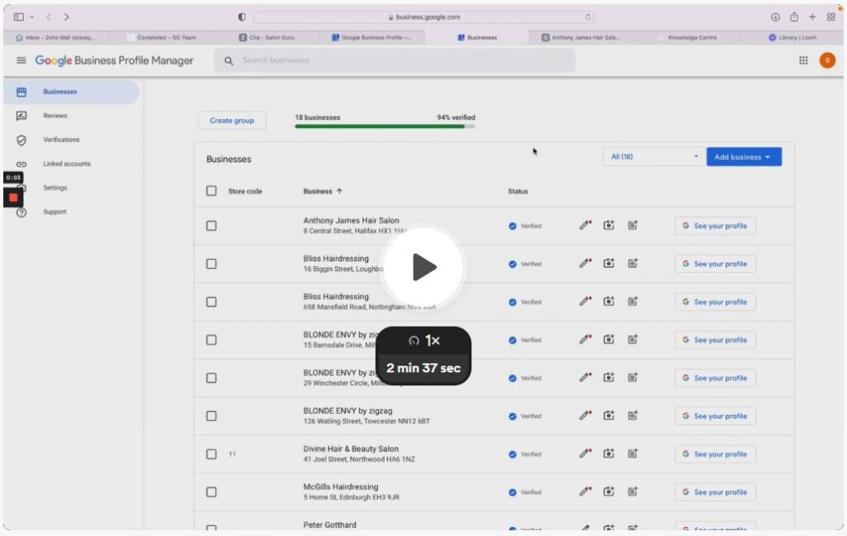Switch to the Zoho Mail Inbox tab
This screenshot has height=536, width=847.
coord(55,37)
